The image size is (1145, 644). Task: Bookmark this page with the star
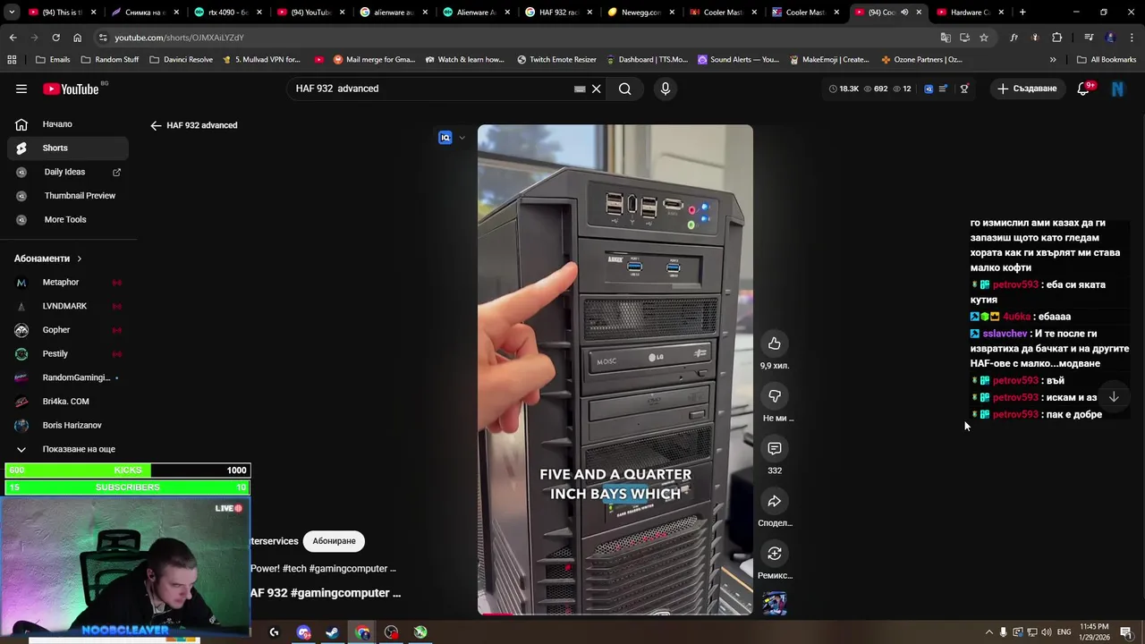click(984, 38)
